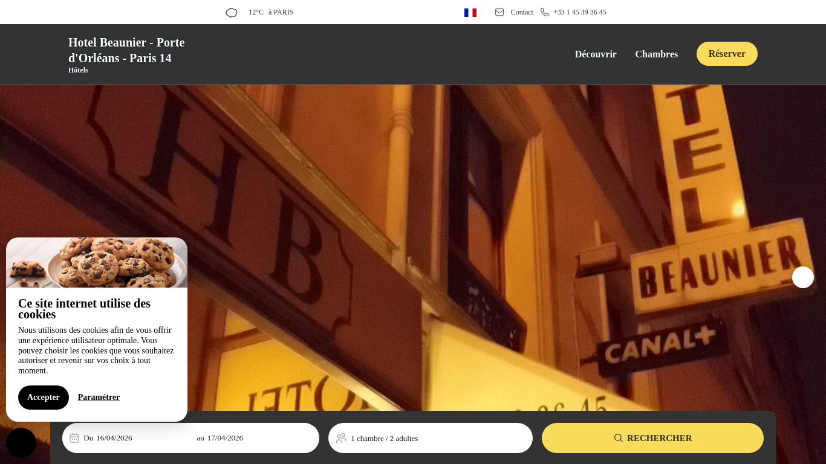The width and height of the screenshot is (826, 464).
Task: Open the 1 chambre / 2 adultes selector
Action: [431, 438]
